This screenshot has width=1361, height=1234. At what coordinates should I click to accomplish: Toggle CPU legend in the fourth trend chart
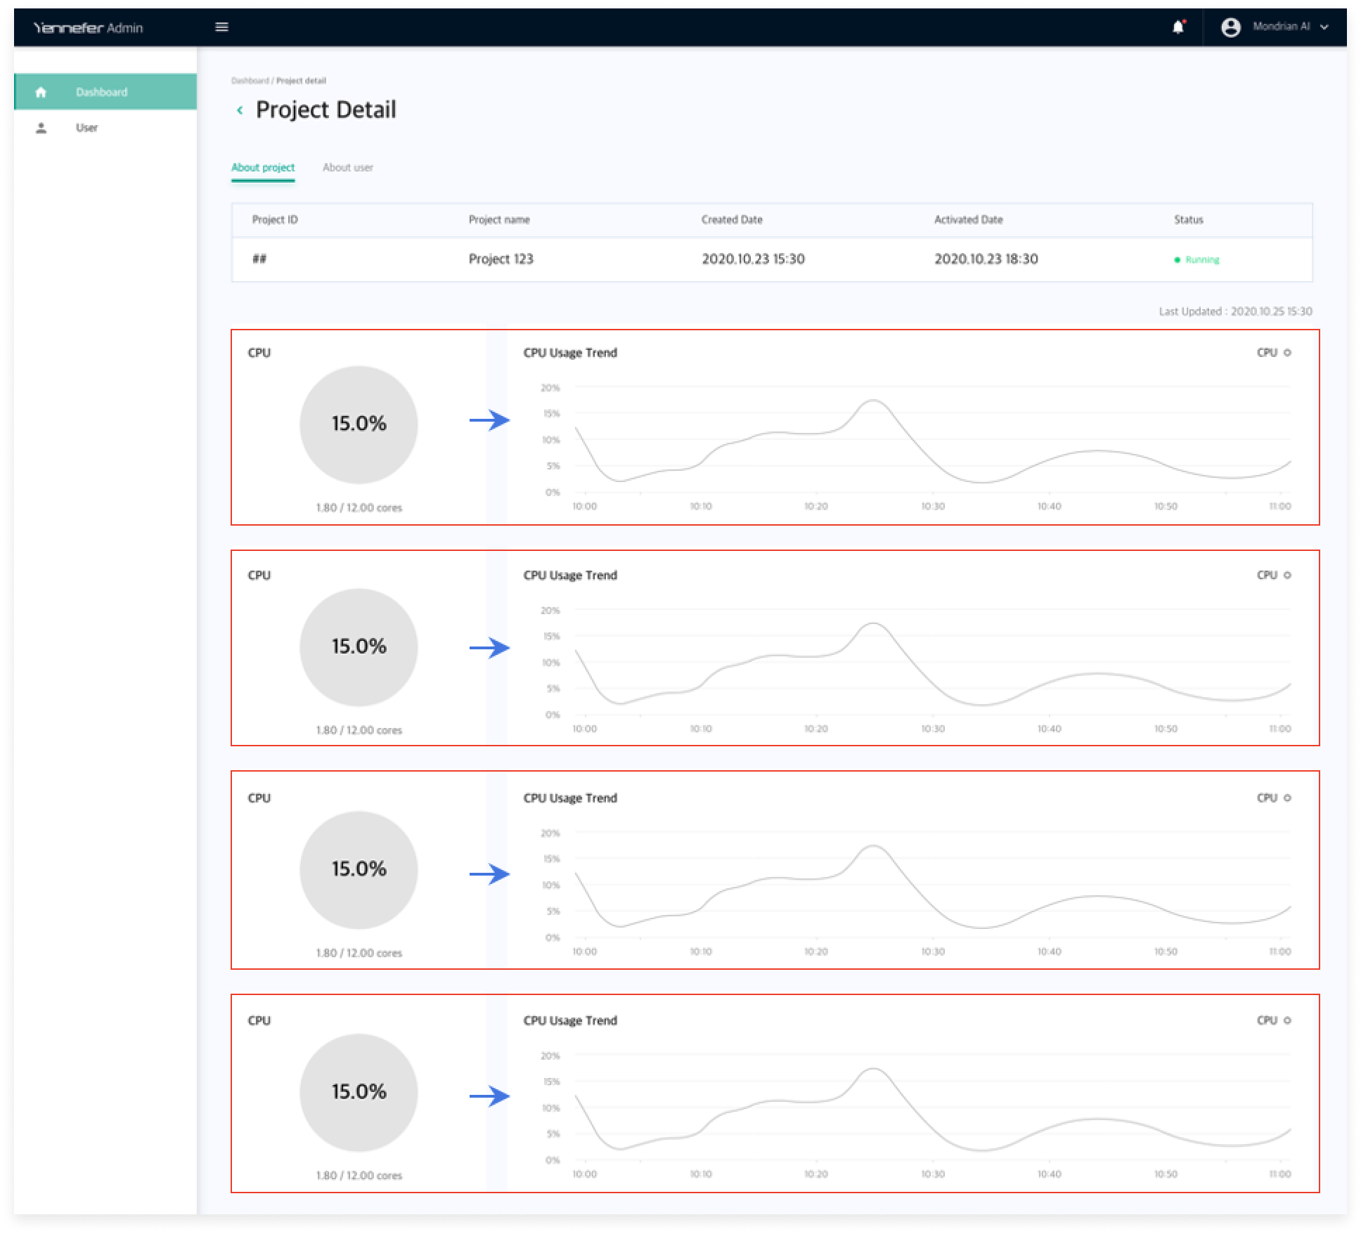click(1274, 1020)
